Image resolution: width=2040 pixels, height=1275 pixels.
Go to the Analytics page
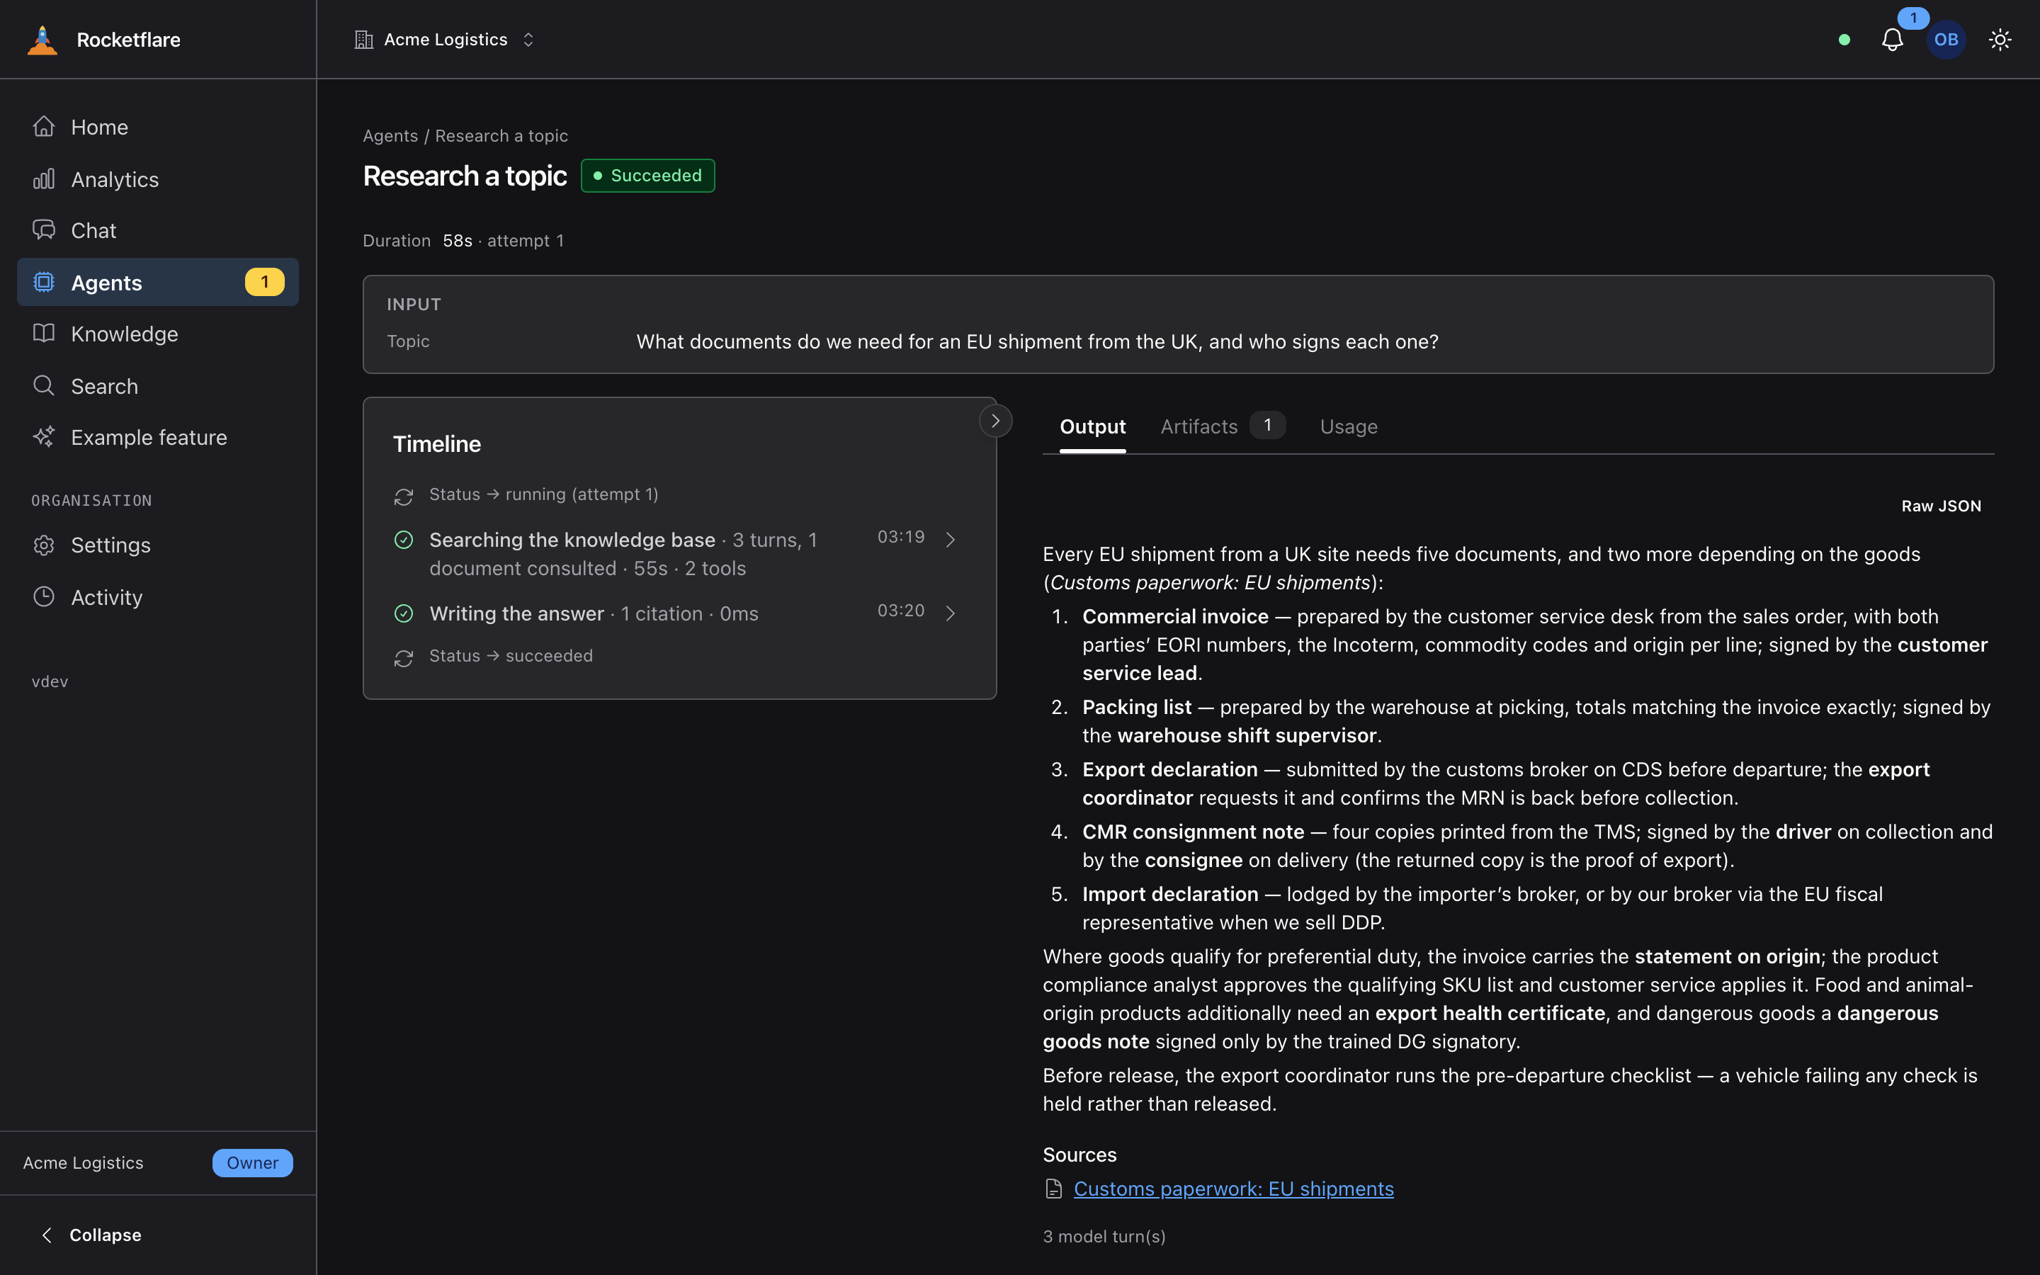pyautogui.click(x=158, y=178)
